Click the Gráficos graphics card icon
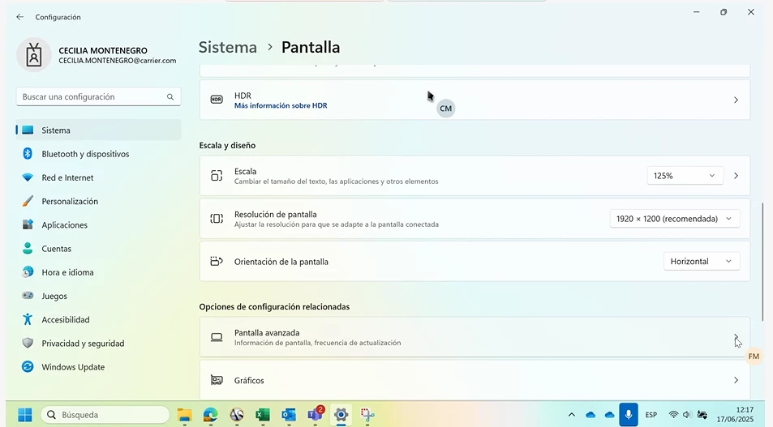773x427 pixels. 217,380
